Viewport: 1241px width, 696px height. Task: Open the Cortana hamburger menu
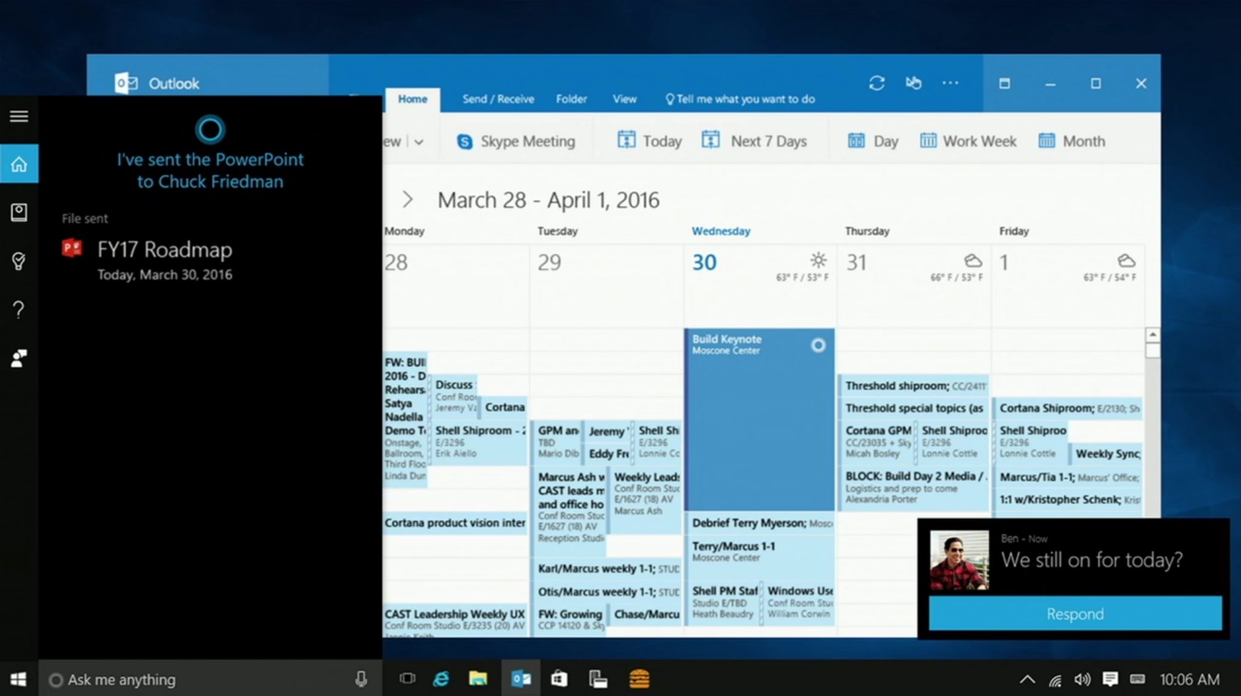point(19,116)
